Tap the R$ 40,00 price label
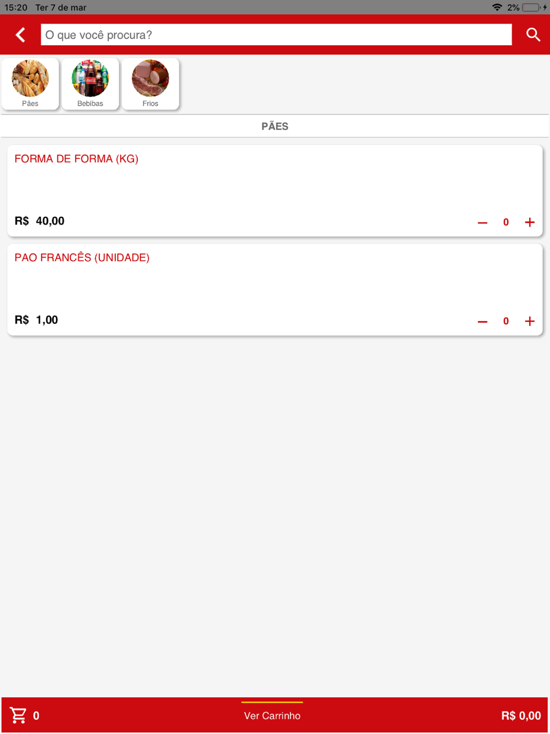This screenshot has height=734, width=550. 40,221
